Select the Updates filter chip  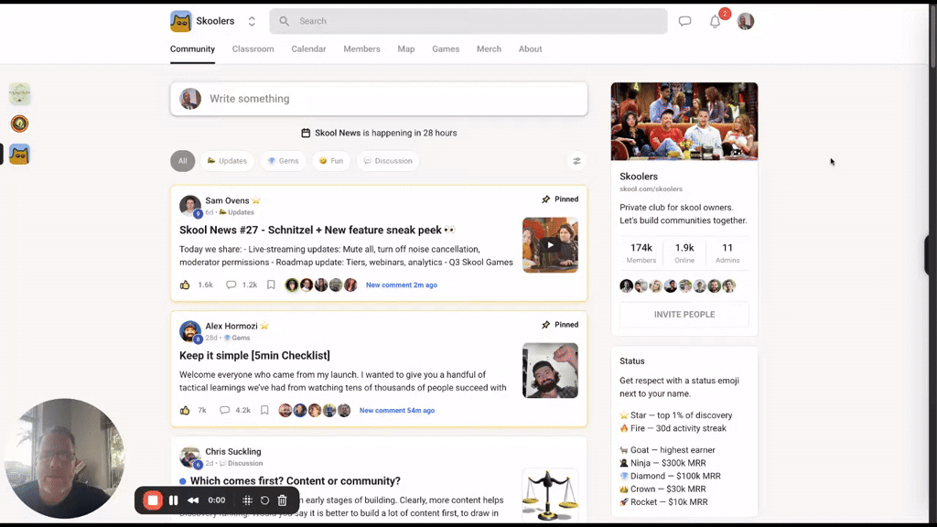pos(227,161)
